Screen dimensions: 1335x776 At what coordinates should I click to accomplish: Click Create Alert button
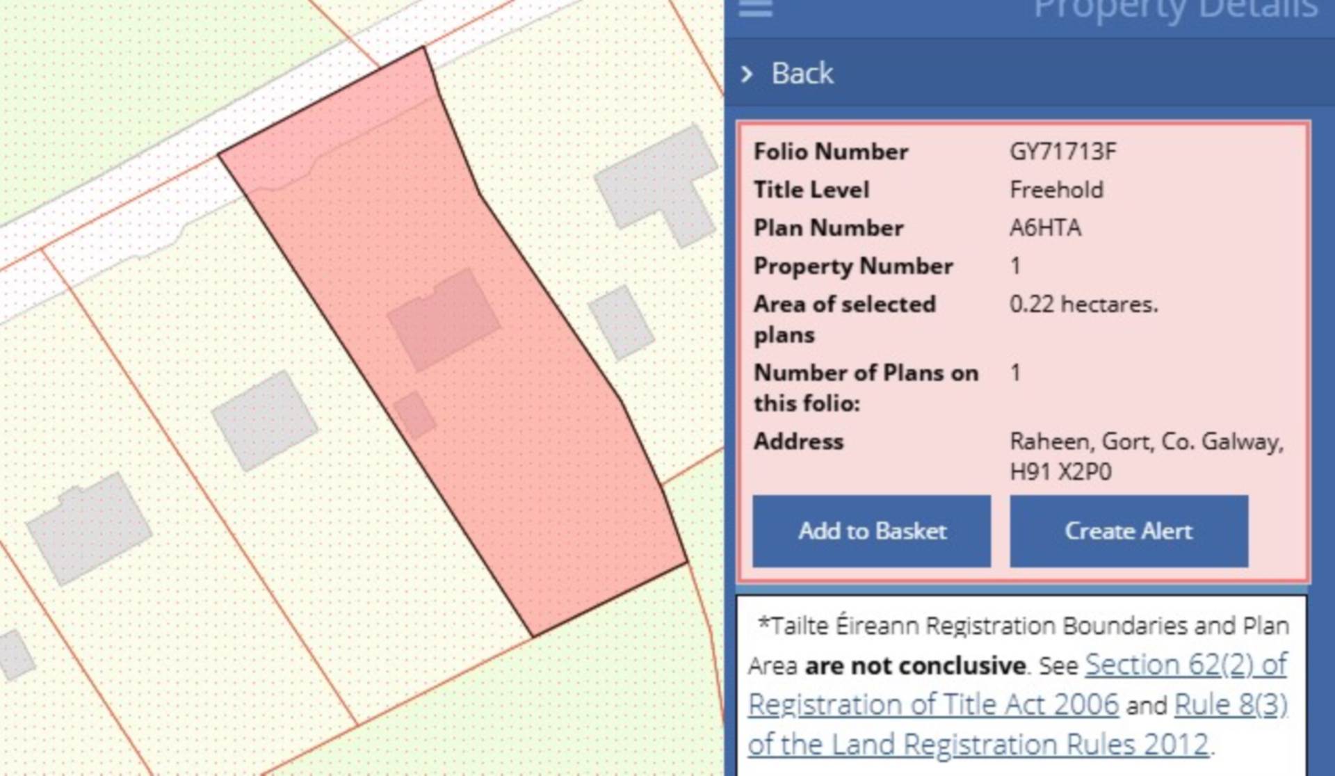tap(1128, 531)
